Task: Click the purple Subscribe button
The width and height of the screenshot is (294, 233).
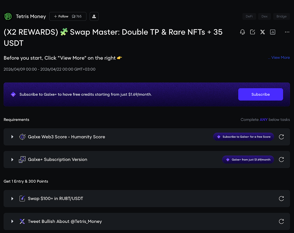Action: click(260, 94)
